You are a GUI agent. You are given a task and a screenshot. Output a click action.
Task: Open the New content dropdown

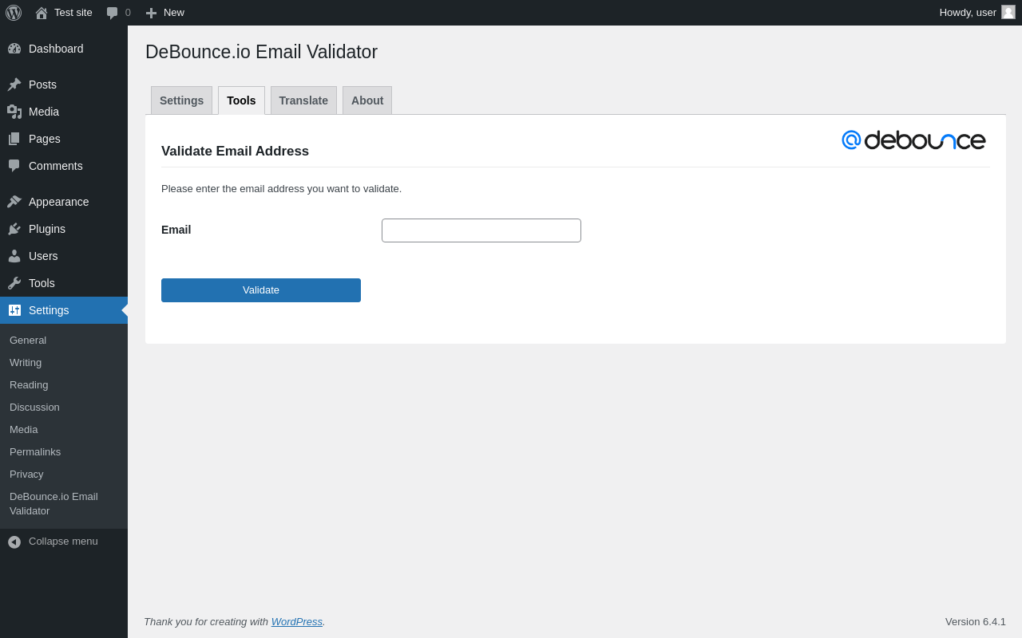click(x=165, y=13)
